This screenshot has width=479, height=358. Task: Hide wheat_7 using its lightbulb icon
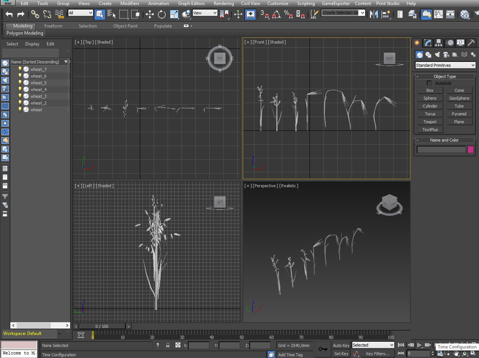20,69
